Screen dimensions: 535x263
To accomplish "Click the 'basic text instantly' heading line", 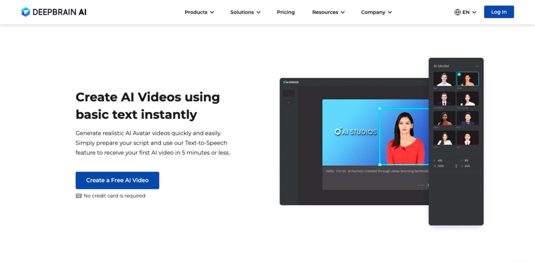I will click(136, 115).
